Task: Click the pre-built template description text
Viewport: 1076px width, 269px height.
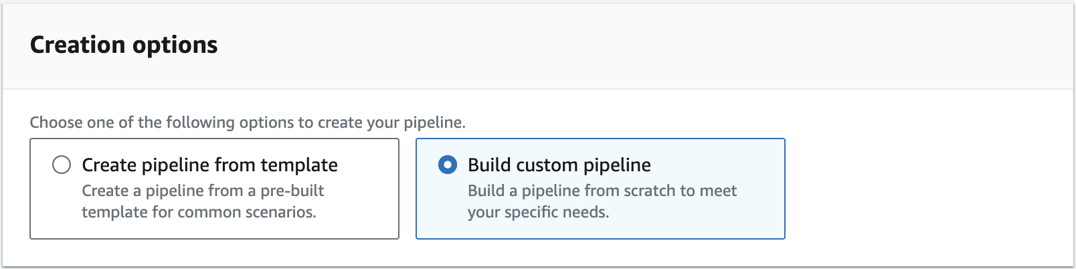Action: click(203, 201)
